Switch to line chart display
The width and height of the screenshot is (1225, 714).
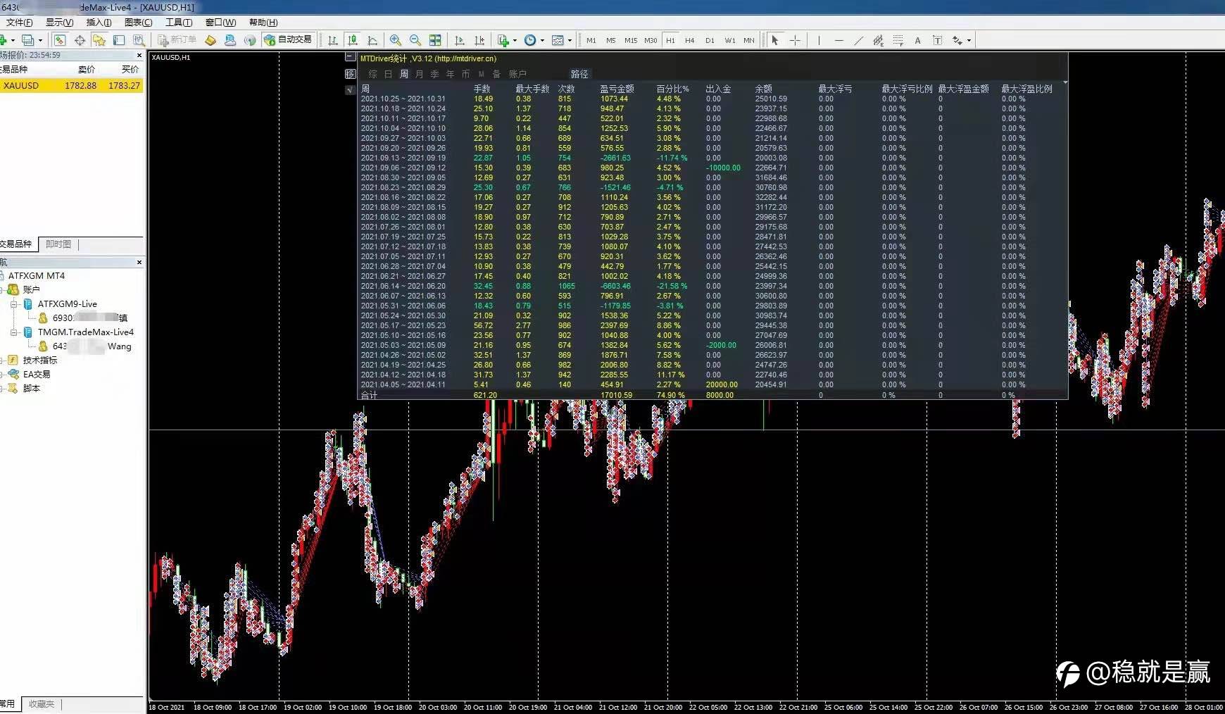(x=372, y=40)
